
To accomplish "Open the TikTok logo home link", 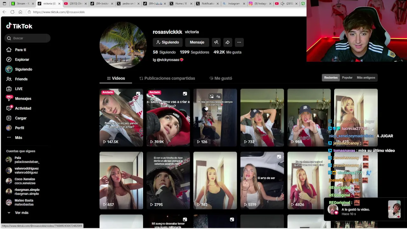I will [x=19, y=26].
